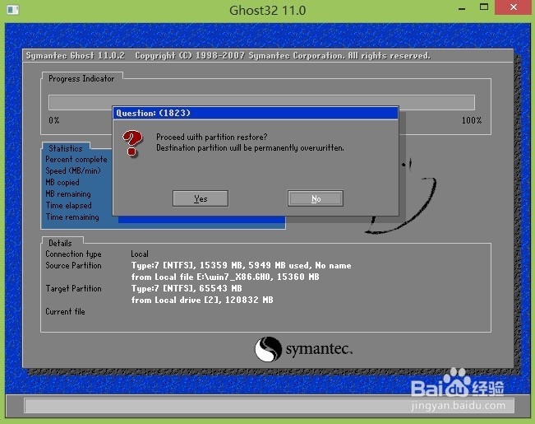Click the "Current file" label
This screenshot has width=535, height=424.
click(65, 311)
